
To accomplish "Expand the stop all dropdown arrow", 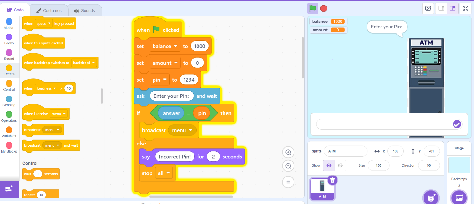I will [168, 173].
